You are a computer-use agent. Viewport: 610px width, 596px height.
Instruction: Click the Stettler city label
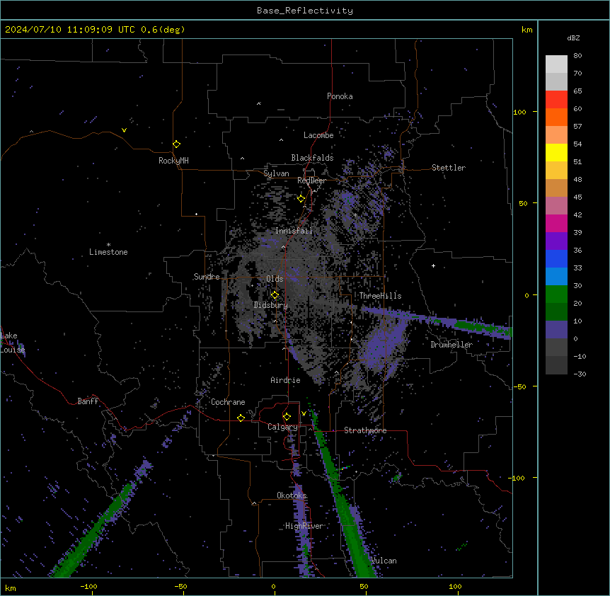pos(449,168)
